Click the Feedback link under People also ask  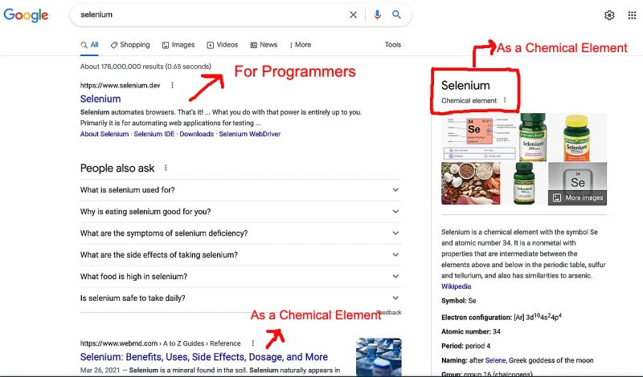[x=390, y=312]
